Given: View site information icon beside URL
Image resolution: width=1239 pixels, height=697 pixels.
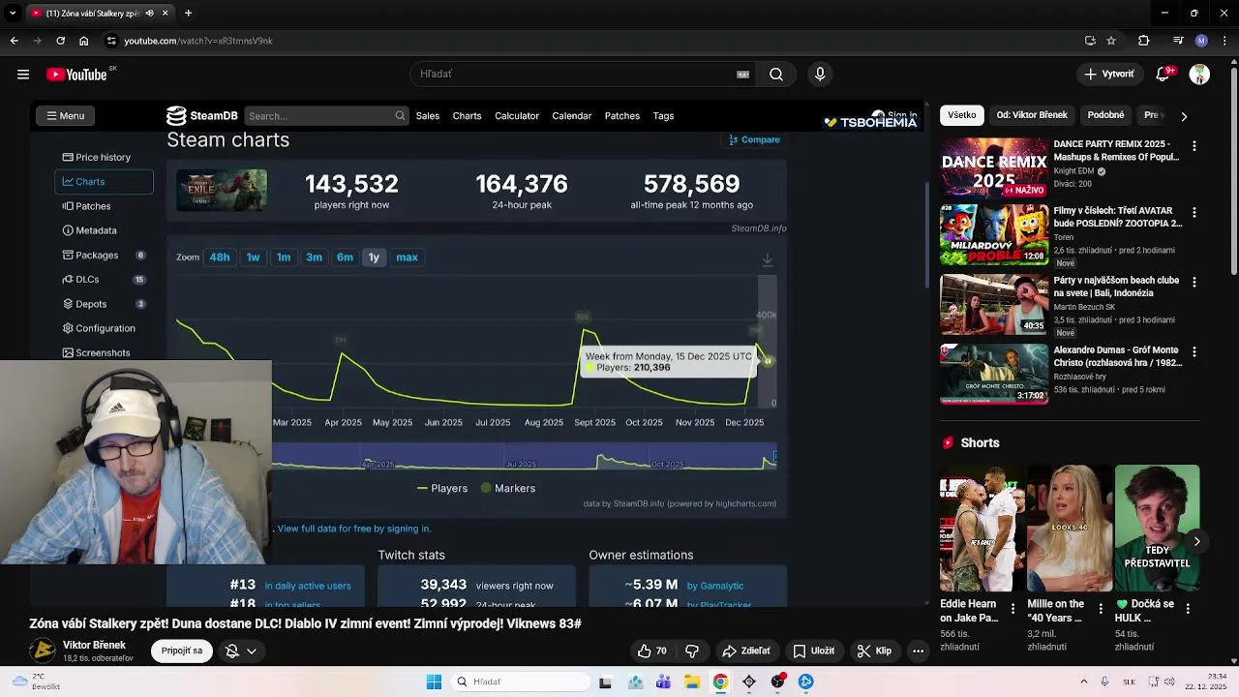Looking at the screenshot, I should click(111, 41).
